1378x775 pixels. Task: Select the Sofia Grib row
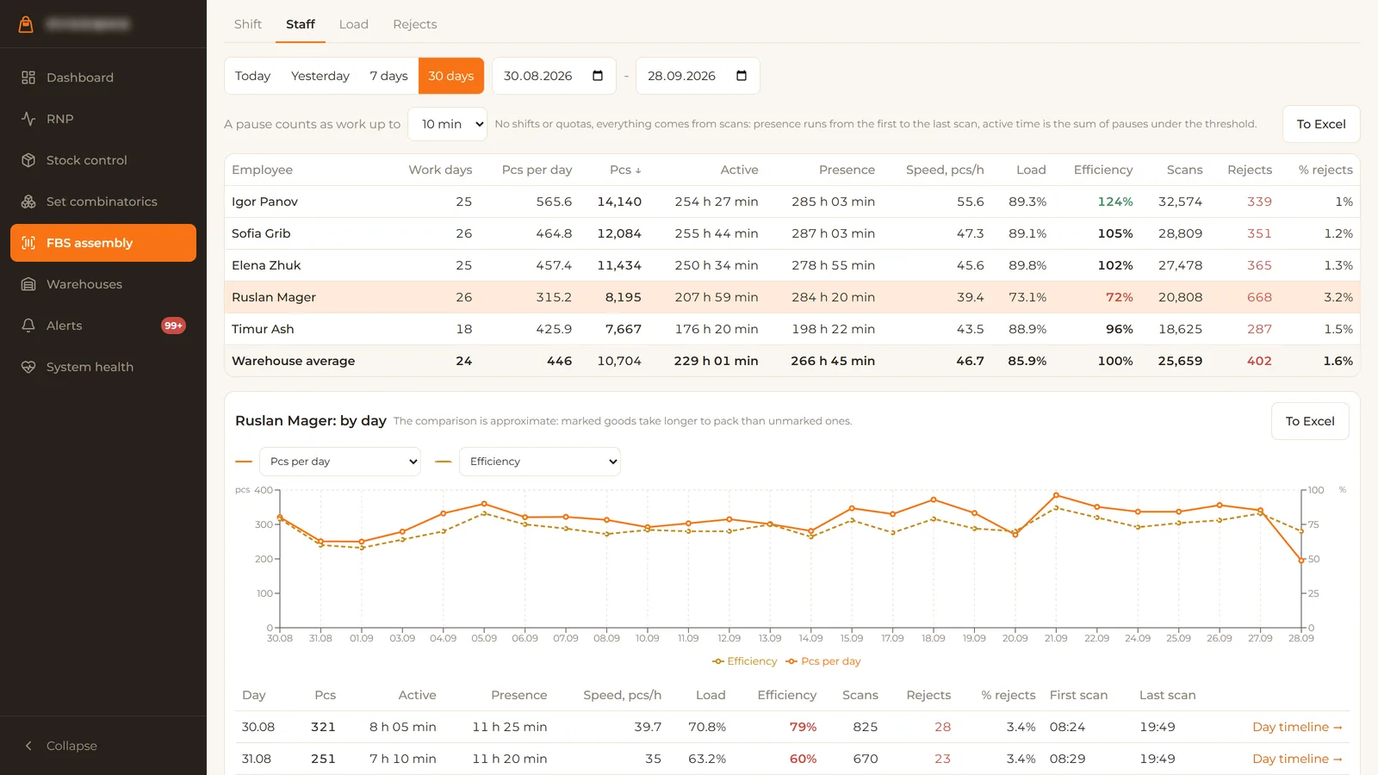[792, 233]
